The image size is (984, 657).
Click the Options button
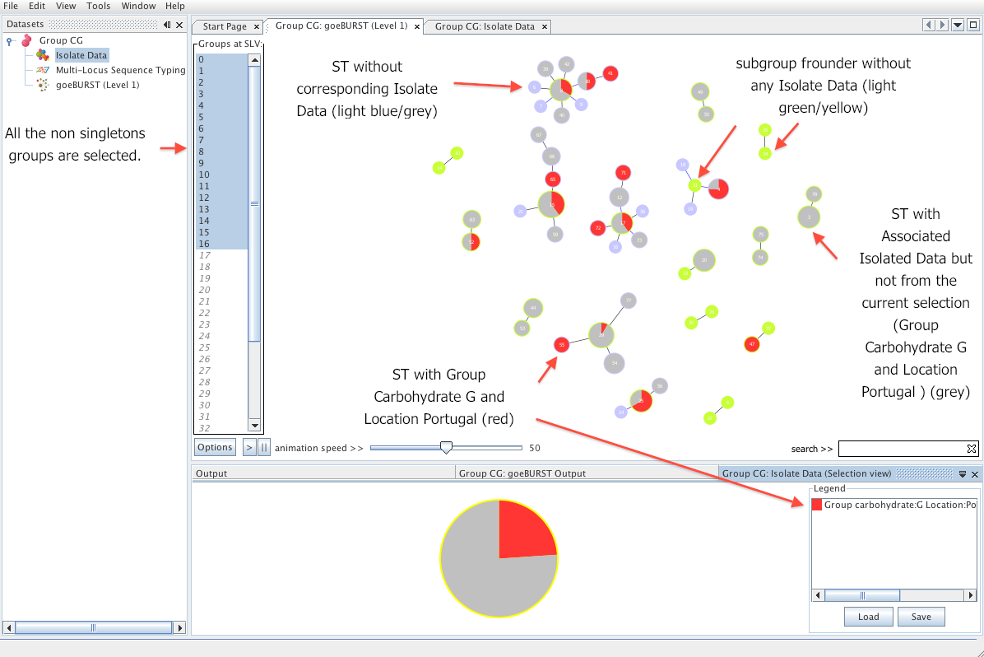215,448
